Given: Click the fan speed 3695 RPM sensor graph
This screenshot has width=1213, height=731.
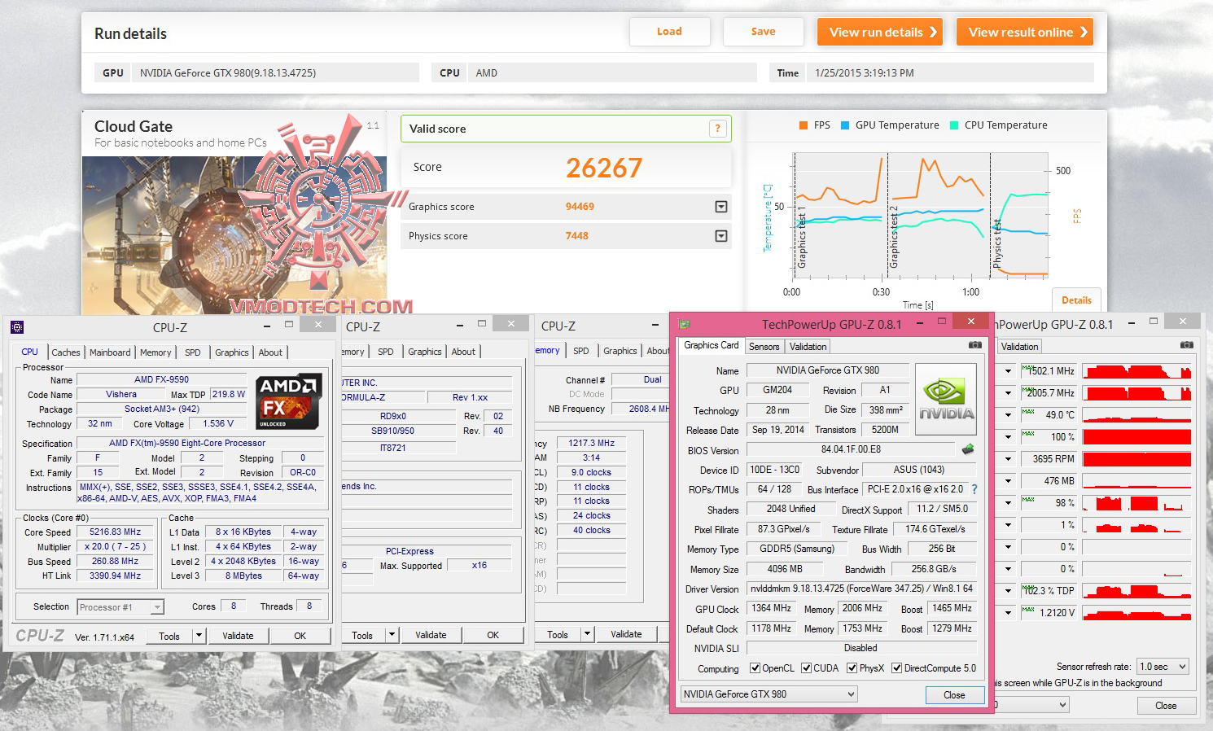Looking at the screenshot, I should (x=1137, y=459).
